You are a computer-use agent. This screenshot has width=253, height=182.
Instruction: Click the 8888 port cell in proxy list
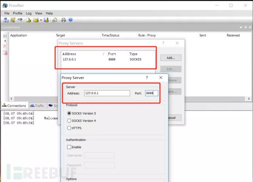point(112,59)
